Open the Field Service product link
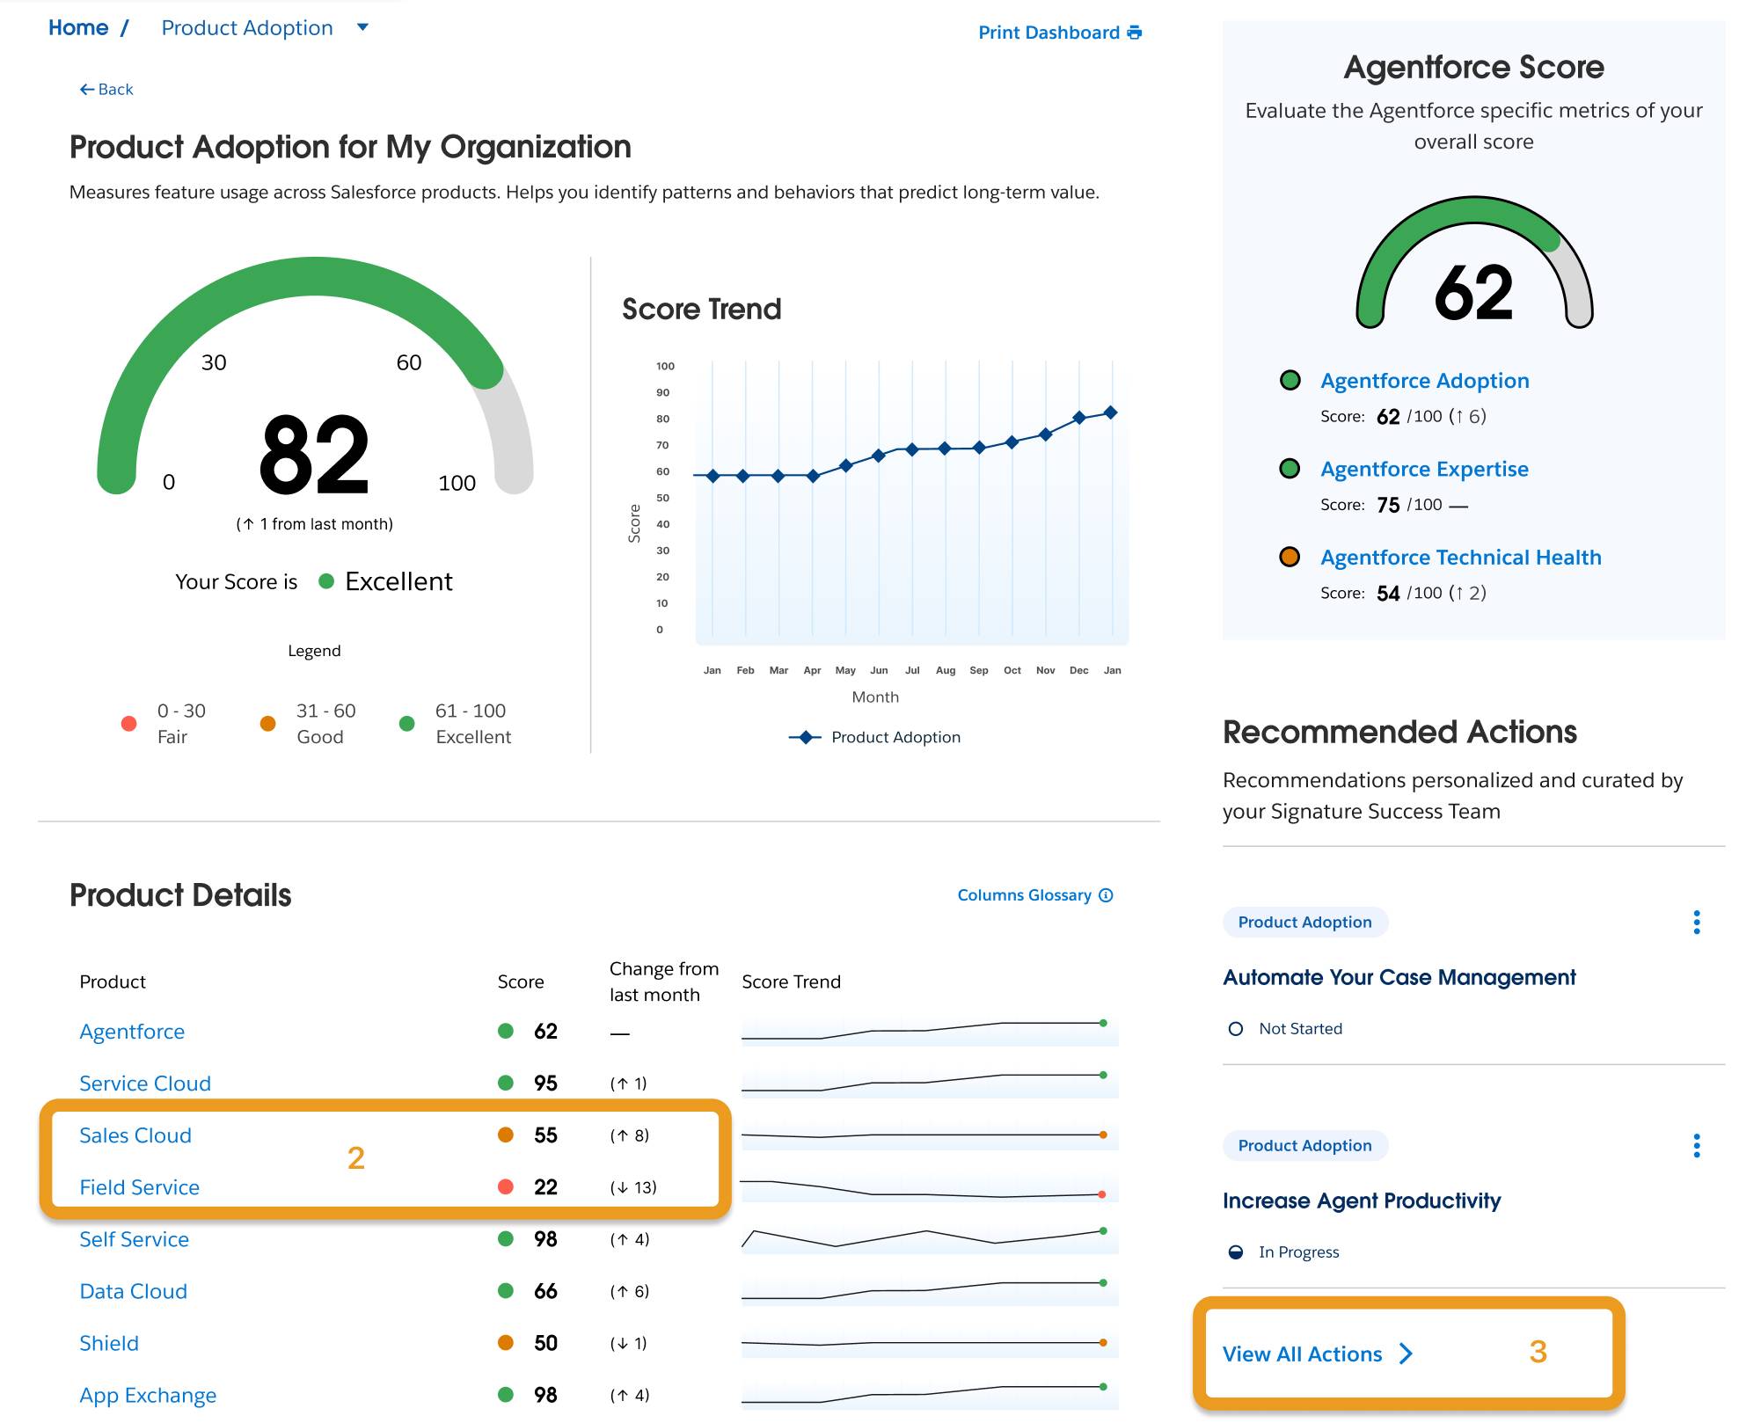1761x1423 pixels. click(139, 1186)
